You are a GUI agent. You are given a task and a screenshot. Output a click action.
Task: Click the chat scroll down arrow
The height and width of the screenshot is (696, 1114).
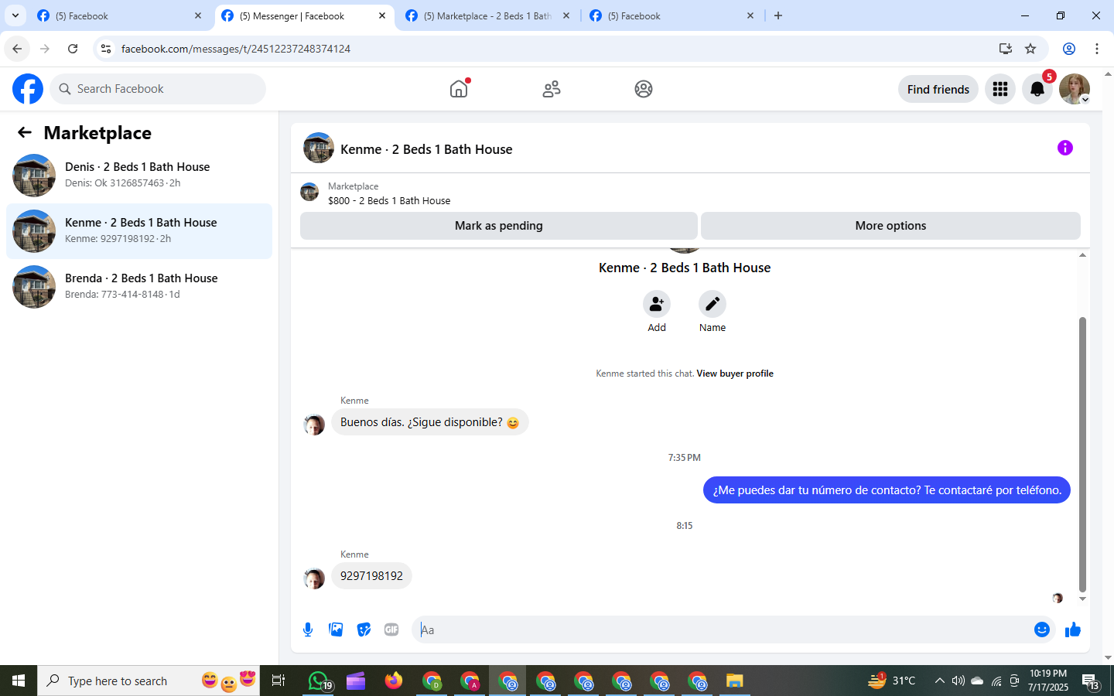(x=1082, y=599)
